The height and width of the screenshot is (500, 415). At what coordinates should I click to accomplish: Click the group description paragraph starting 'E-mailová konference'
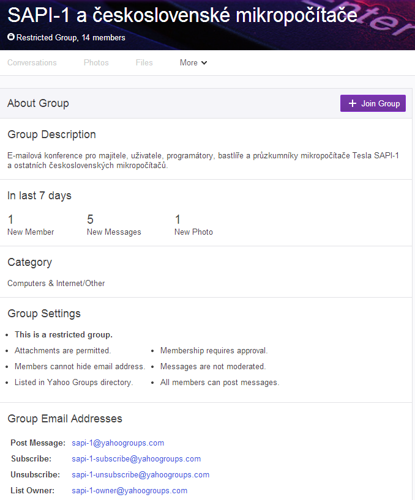[x=203, y=160]
